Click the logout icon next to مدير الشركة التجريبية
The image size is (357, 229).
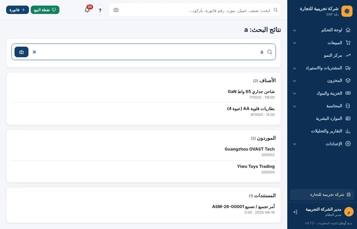(x=295, y=212)
